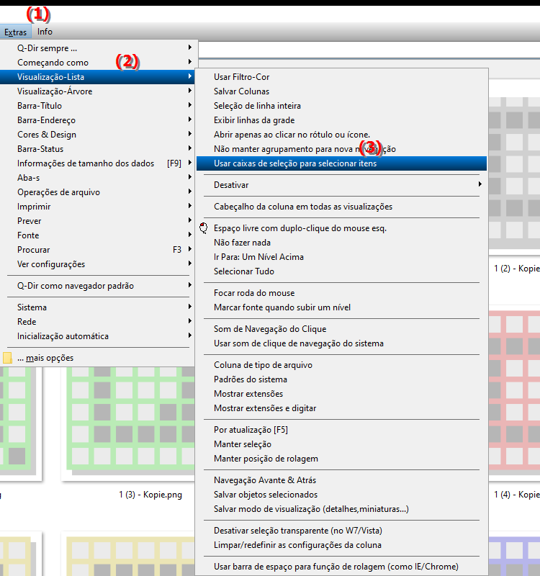Select 'Mostrar extensões e digitar' option

point(341,408)
